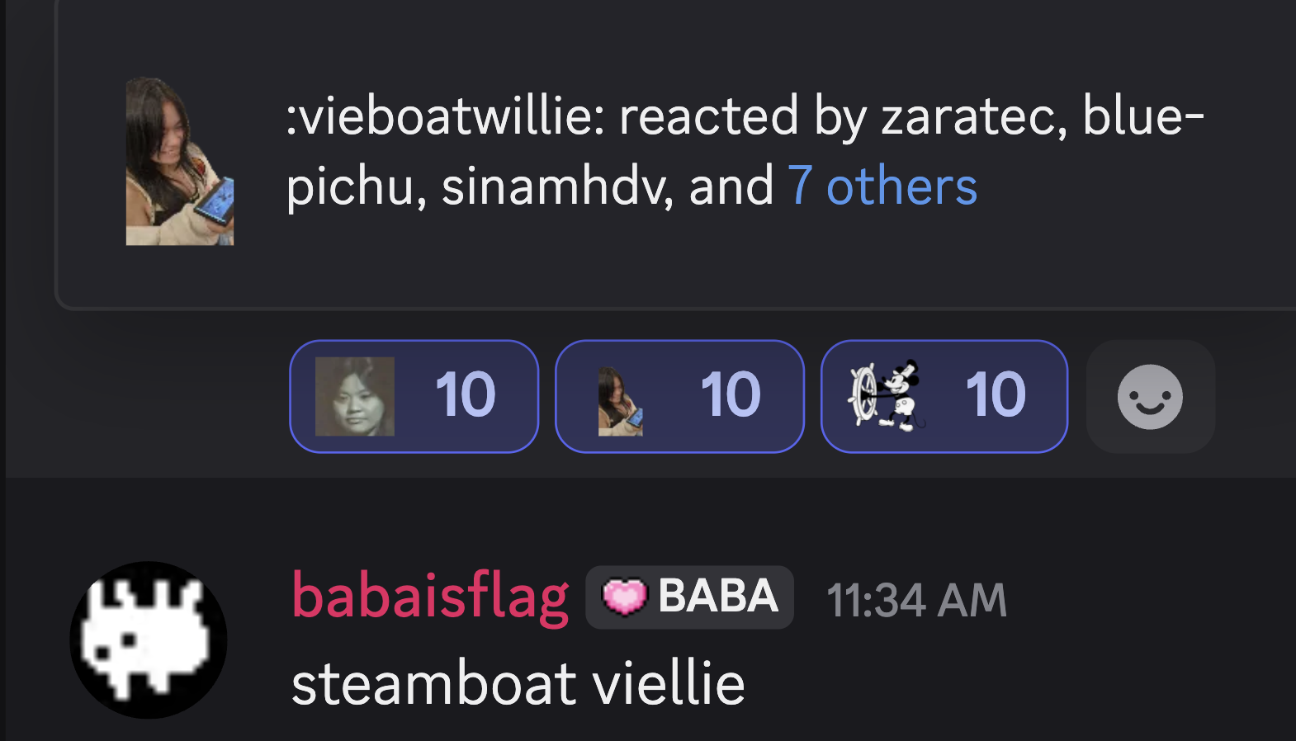Click the pink heart icon in BABA tag
Image resolution: width=1296 pixels, height=741 pixels.
click(x=625, y=597)
